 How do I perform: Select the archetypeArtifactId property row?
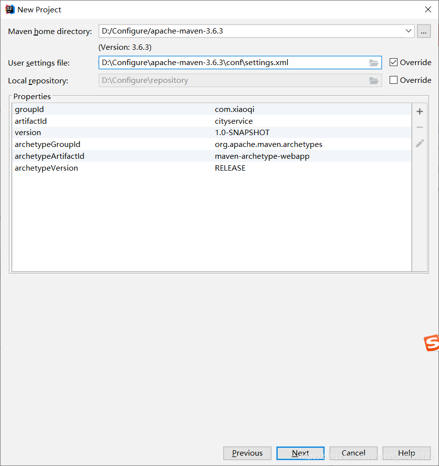click(x=212, y=156)
